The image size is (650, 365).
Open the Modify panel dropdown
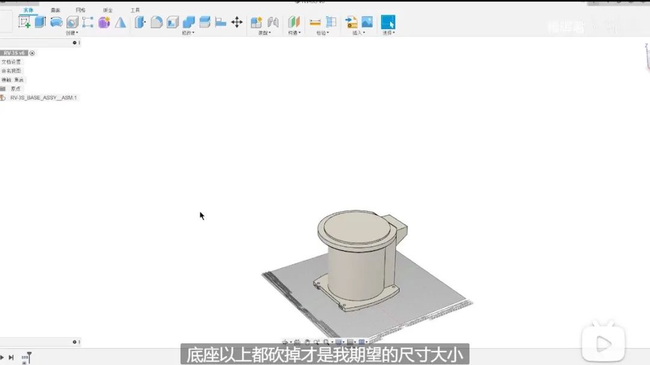pos(188,31)
